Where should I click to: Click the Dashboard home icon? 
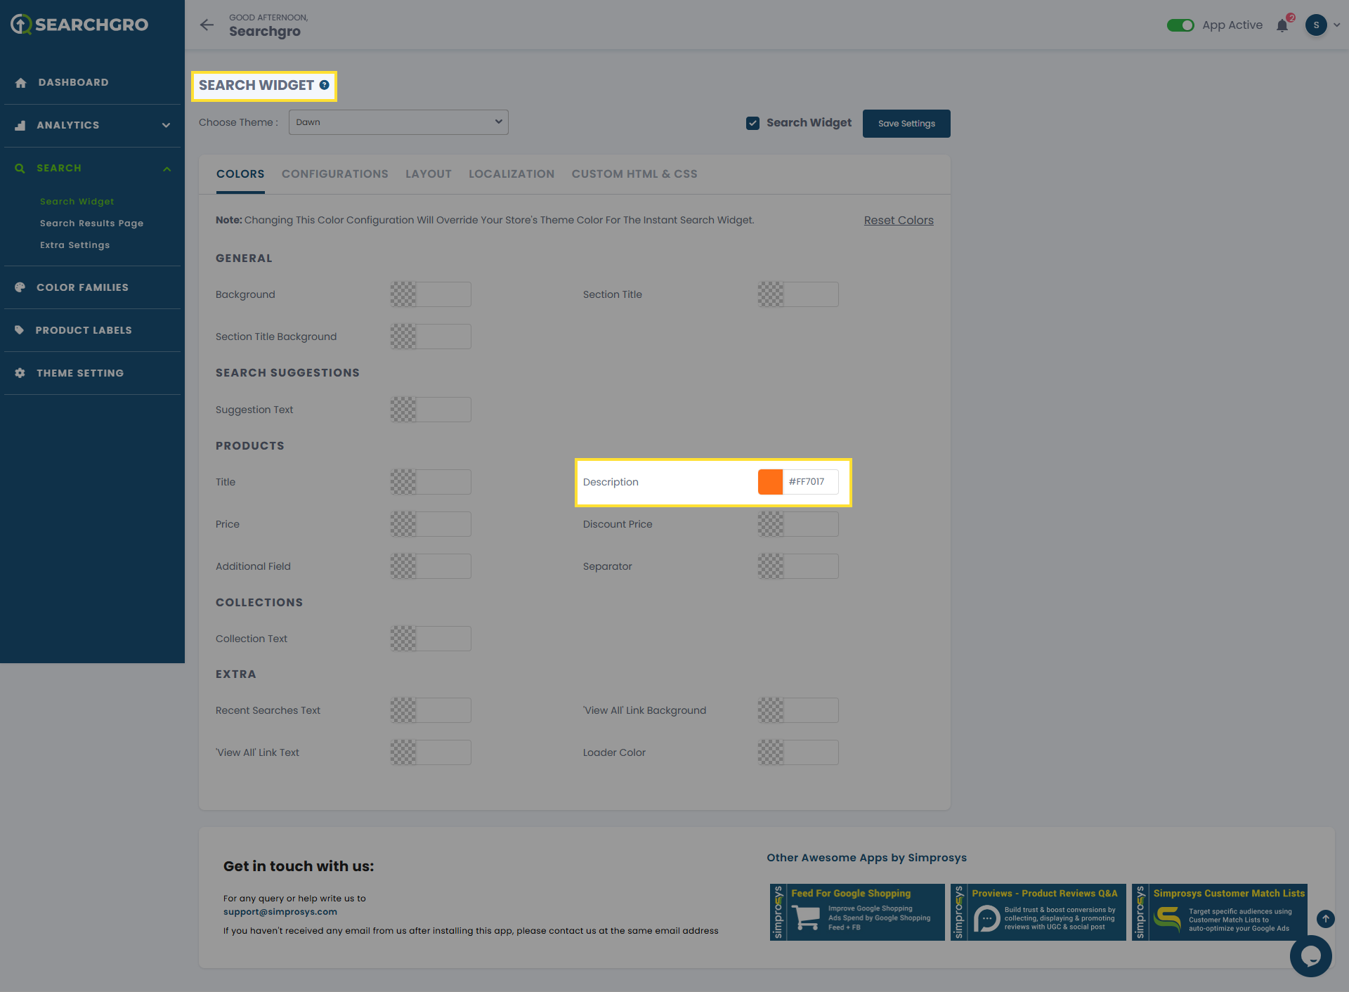(x=21, y=83)
